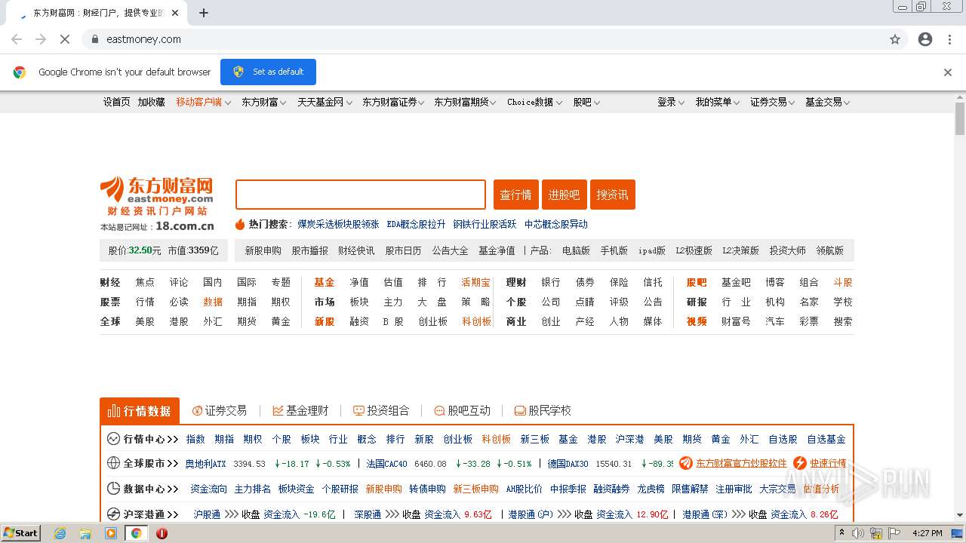Open the media player taskbar icon

coord(111,533)
